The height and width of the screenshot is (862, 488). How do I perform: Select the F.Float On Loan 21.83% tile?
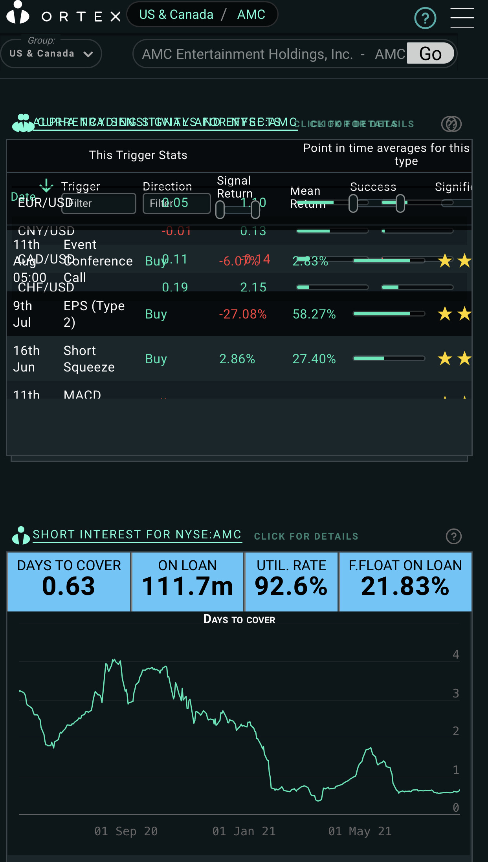coord(405,582)
